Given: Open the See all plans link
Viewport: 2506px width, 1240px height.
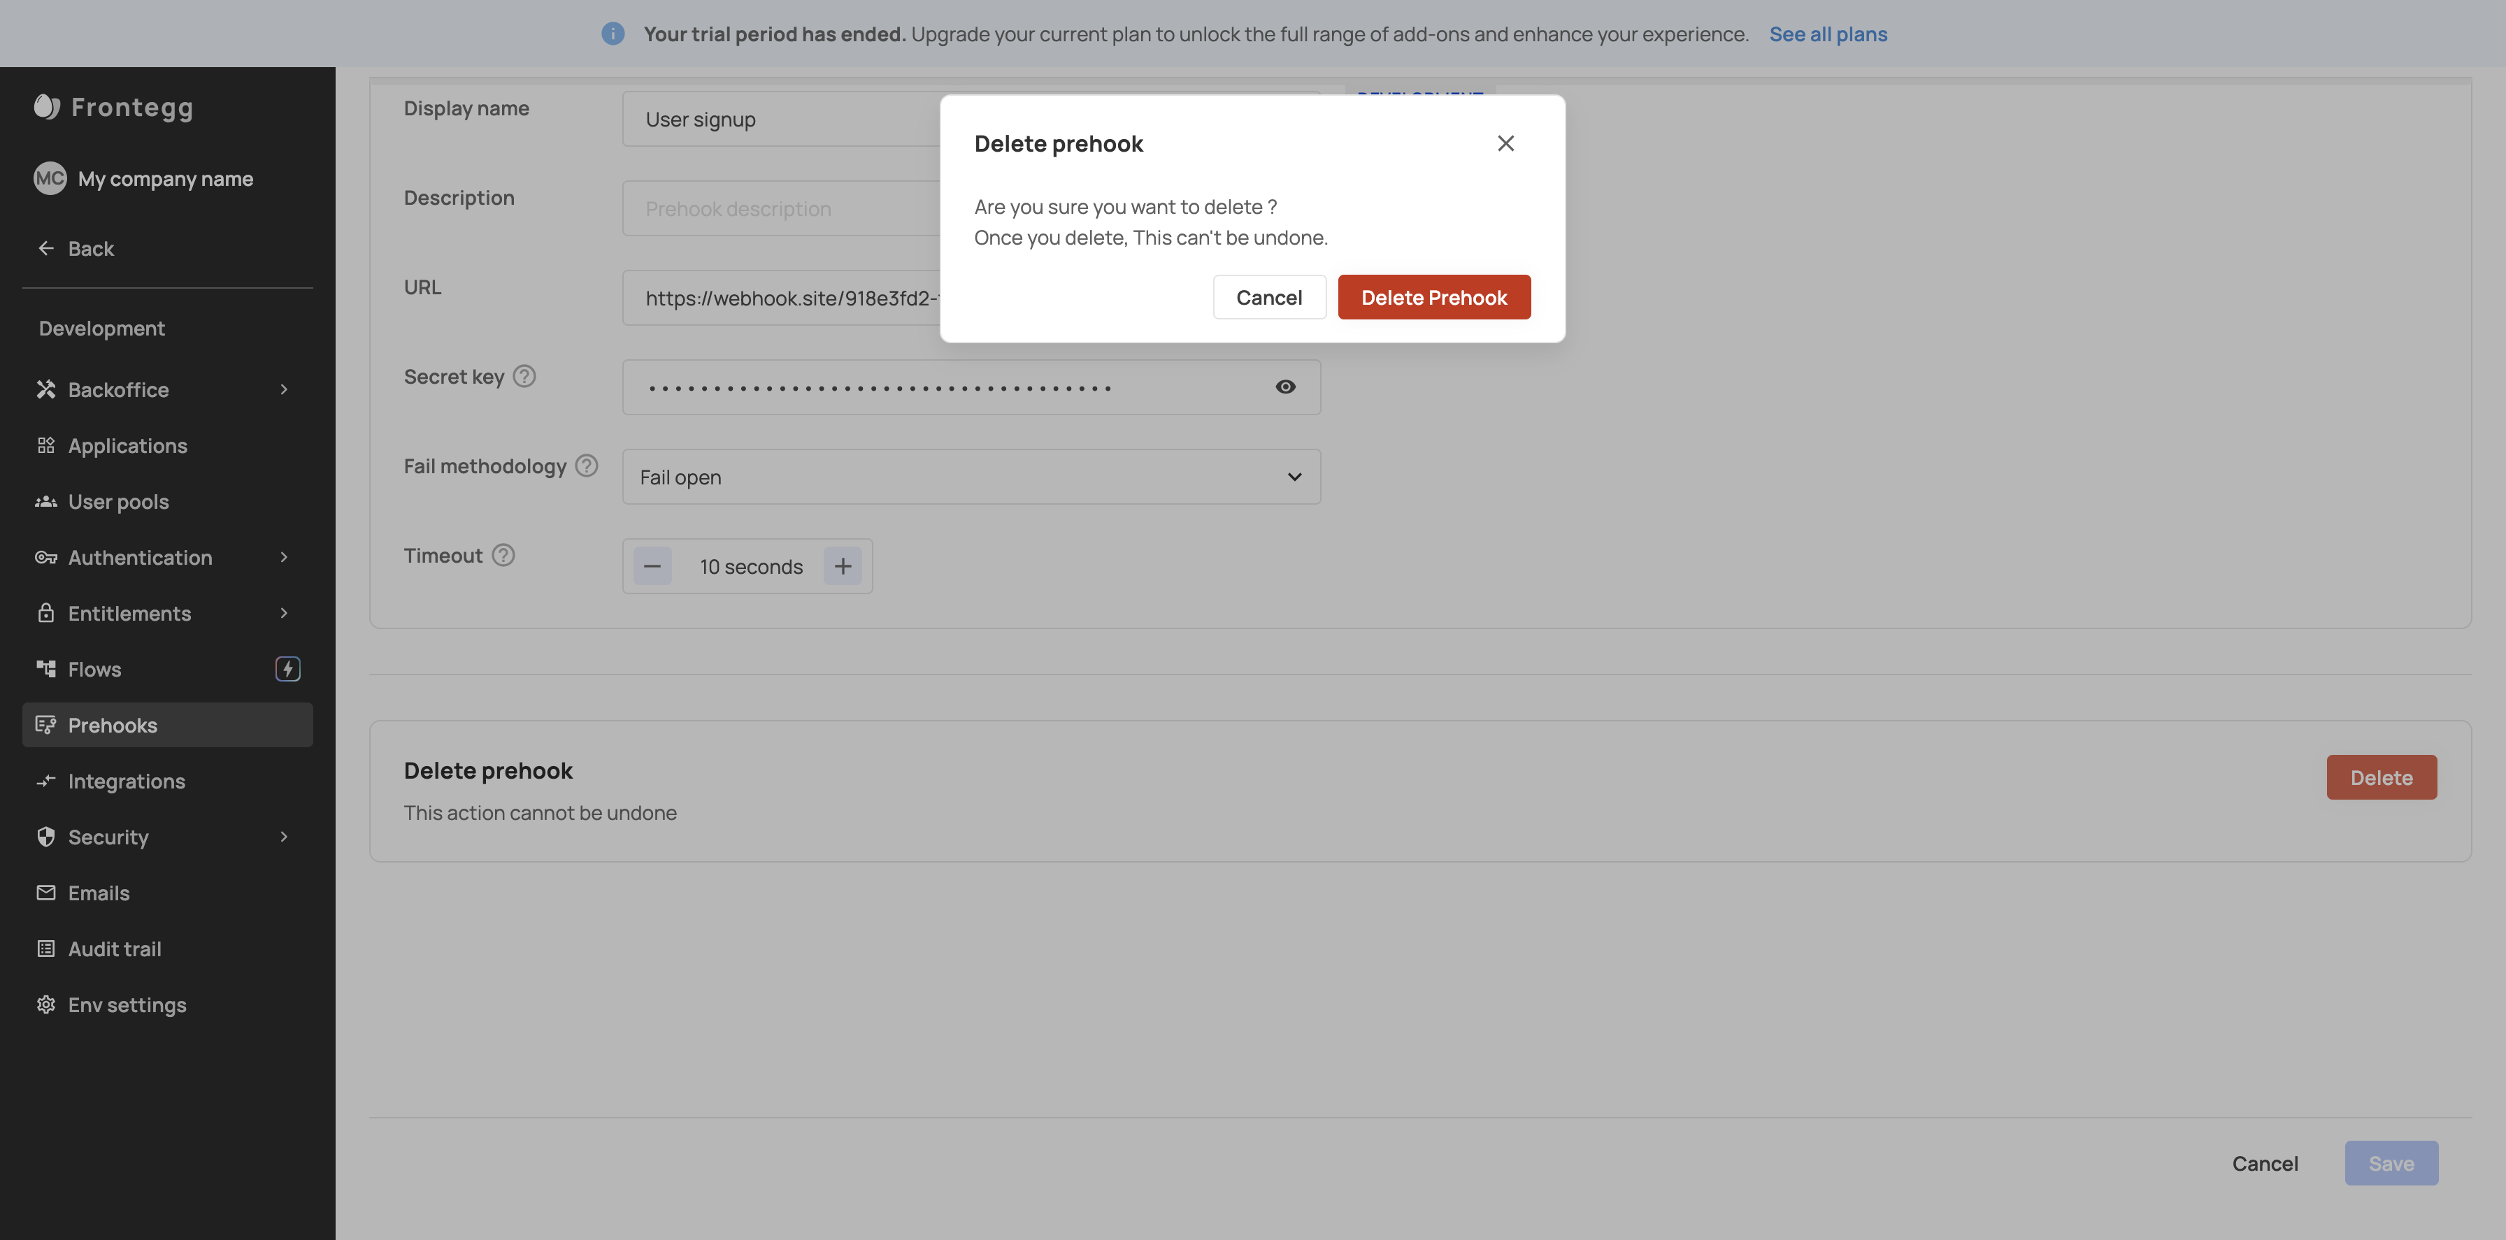Looking at the screenshot, I should coord(1828,34).
